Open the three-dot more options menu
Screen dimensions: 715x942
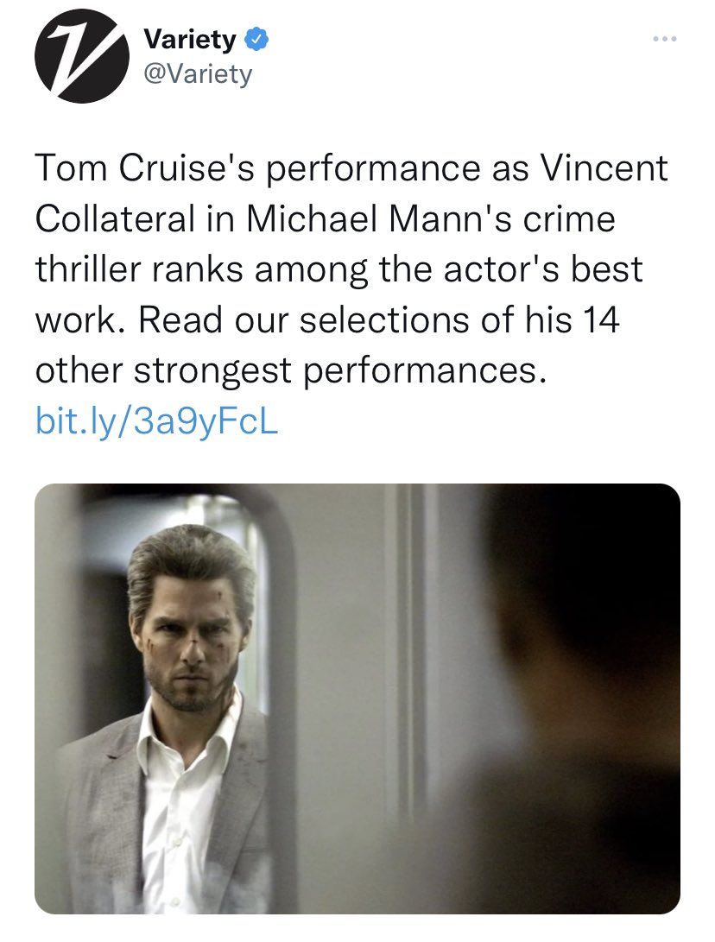point(663,40)
